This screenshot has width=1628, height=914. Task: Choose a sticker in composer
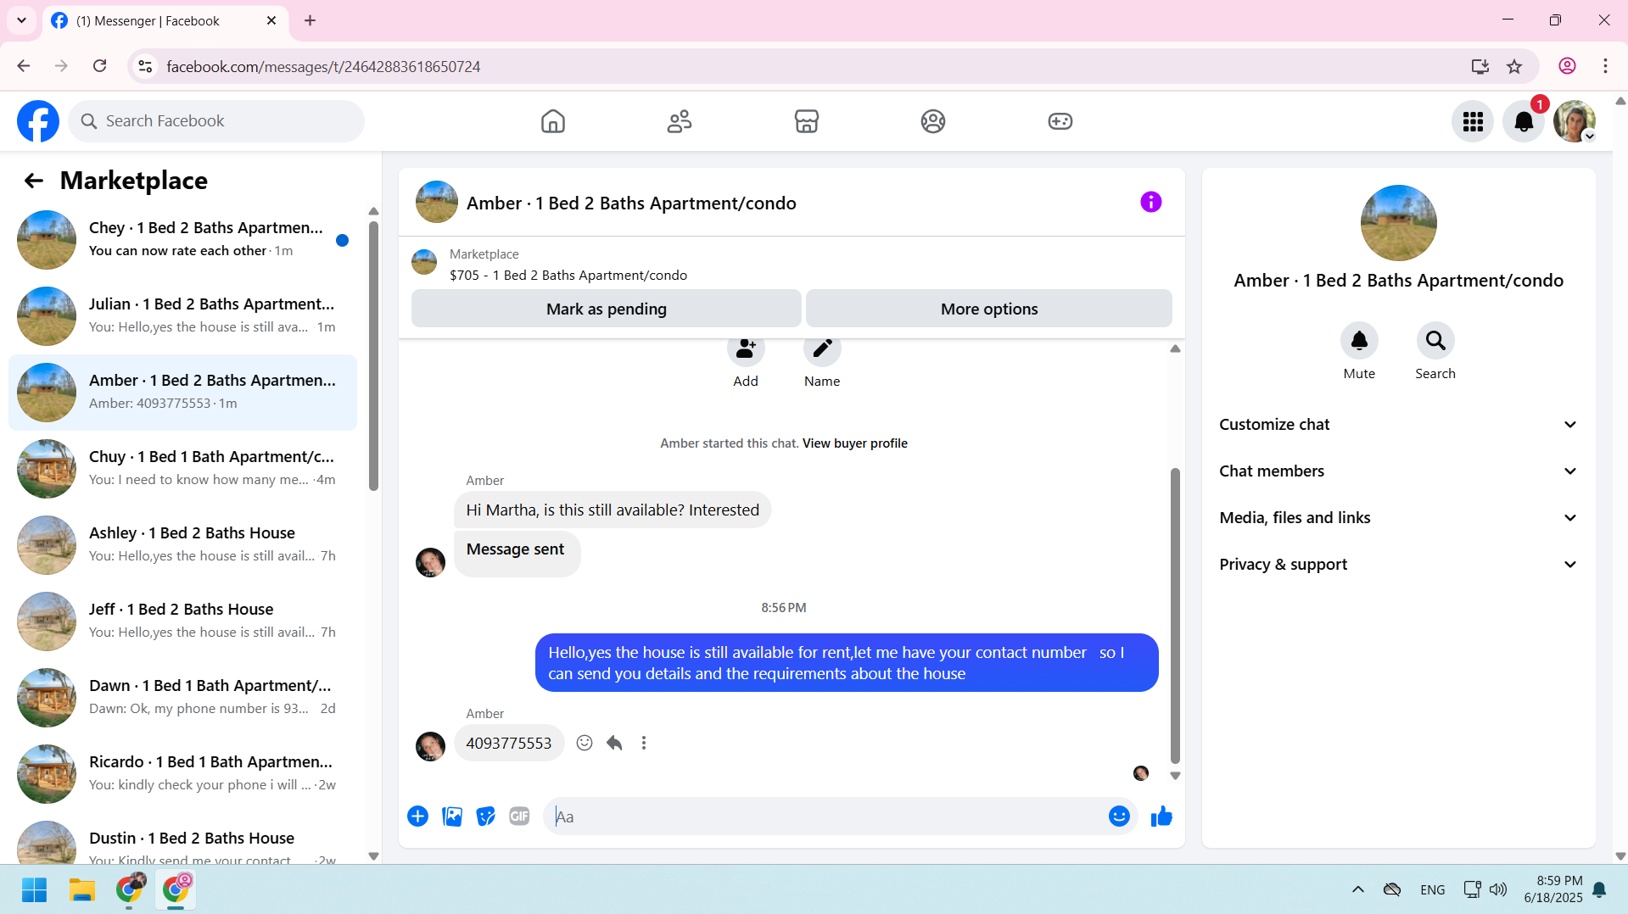coord(485,816)
